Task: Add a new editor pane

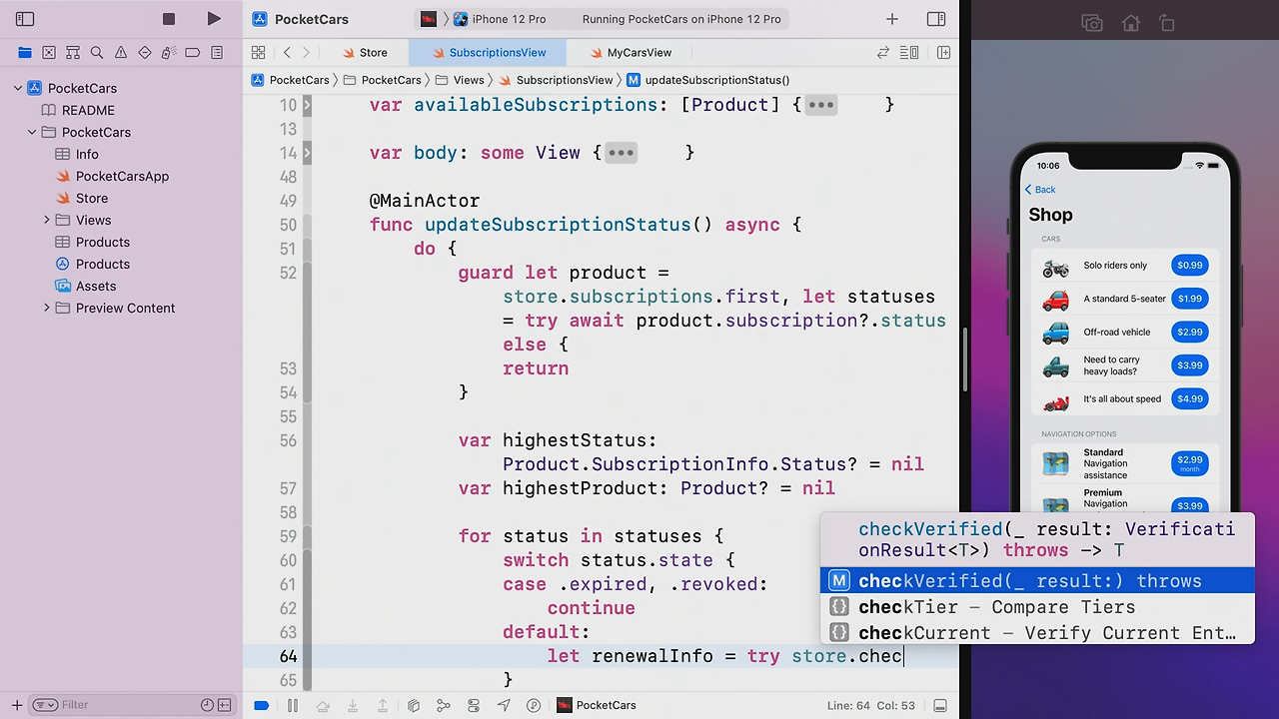Action: tap(943, 52)
